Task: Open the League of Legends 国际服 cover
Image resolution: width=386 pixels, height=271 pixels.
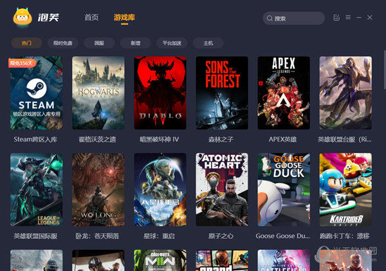Action: point(37,189)
